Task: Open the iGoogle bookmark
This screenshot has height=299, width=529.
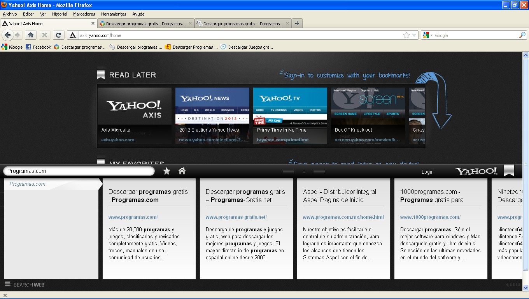Action: point(12,47)
